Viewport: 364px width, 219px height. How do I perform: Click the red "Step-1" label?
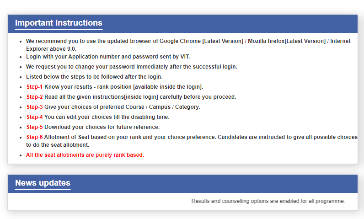click(x=34, y=87)
